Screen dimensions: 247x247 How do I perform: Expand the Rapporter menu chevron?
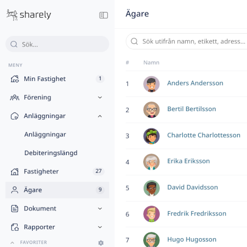tap(100, 227)
